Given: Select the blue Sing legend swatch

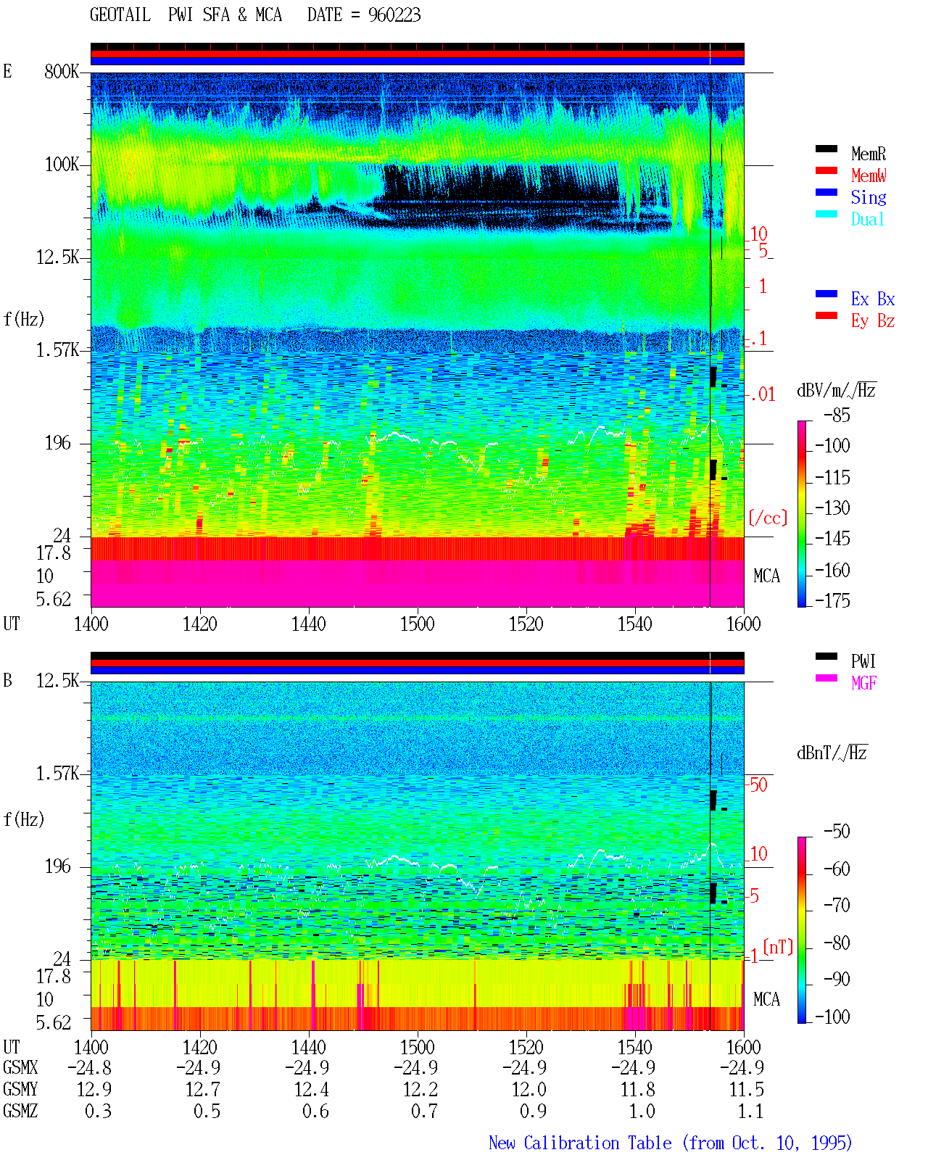Looking at the screenshot, I should 826,193.
